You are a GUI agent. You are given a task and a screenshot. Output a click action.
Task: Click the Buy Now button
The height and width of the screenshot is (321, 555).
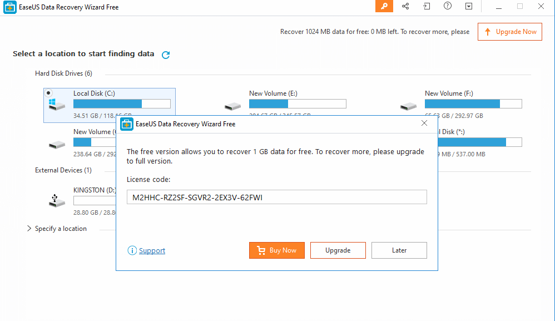pyautogui.click(x=277, y=250)
